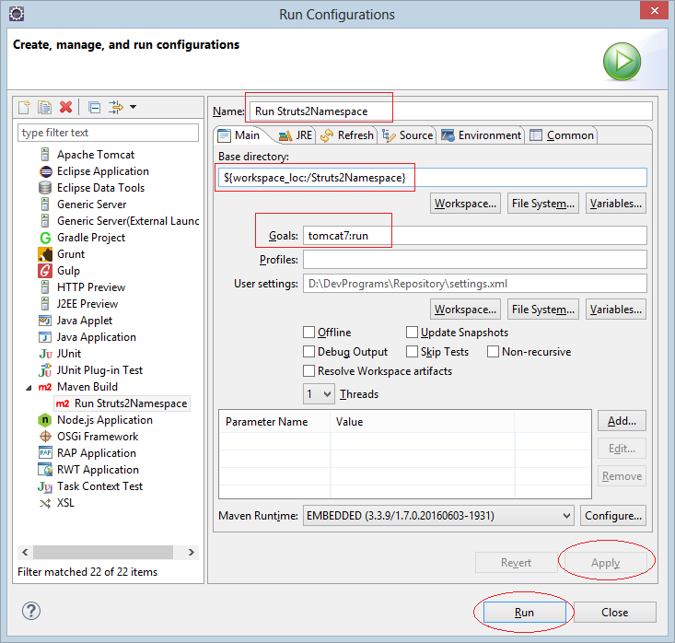This screenshot has height=643, width=675.
Task: Switch to the Main tab
Action: point(239,135)
